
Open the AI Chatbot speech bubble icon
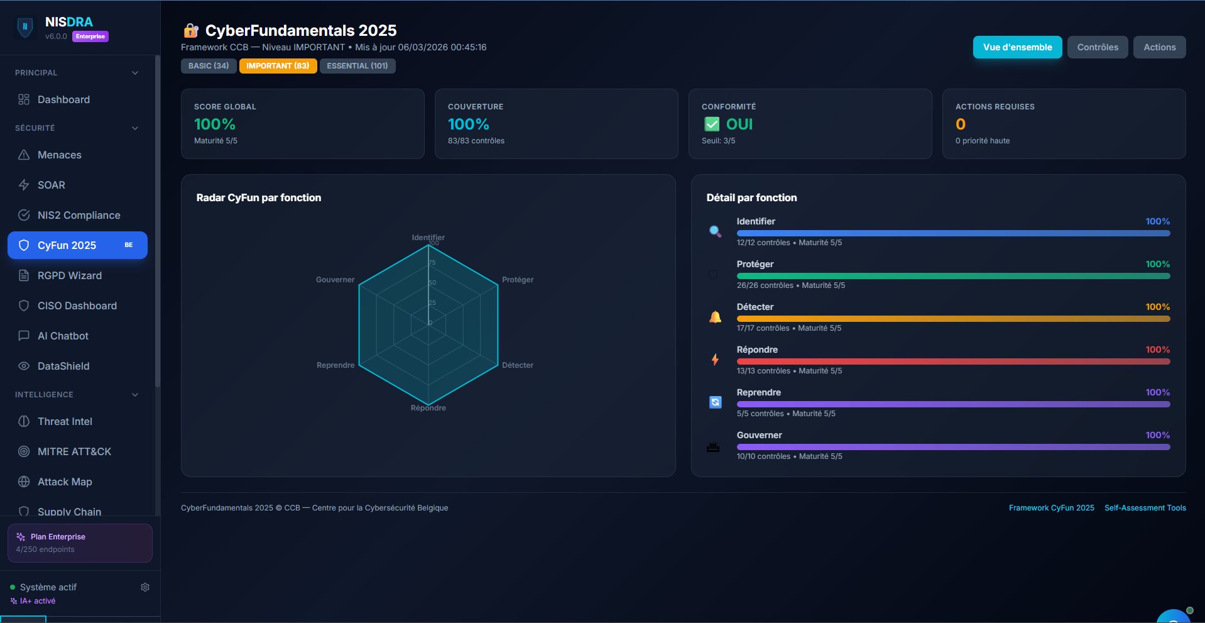point(24,336)
